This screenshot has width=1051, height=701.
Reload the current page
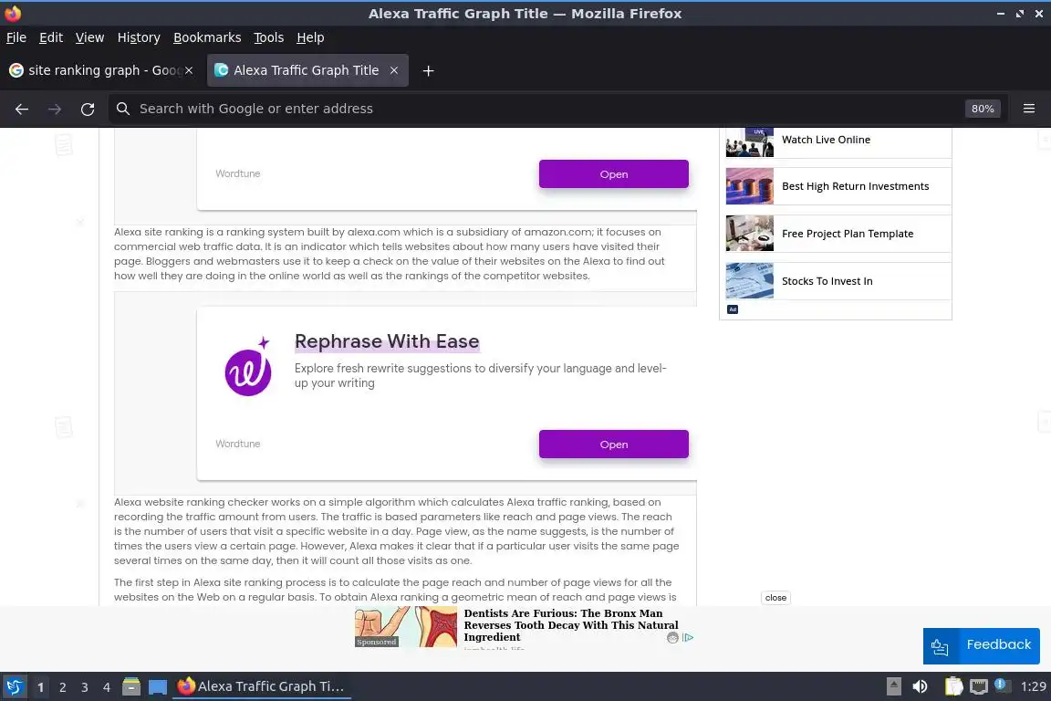pyautogui.click(x=88, y=109)
